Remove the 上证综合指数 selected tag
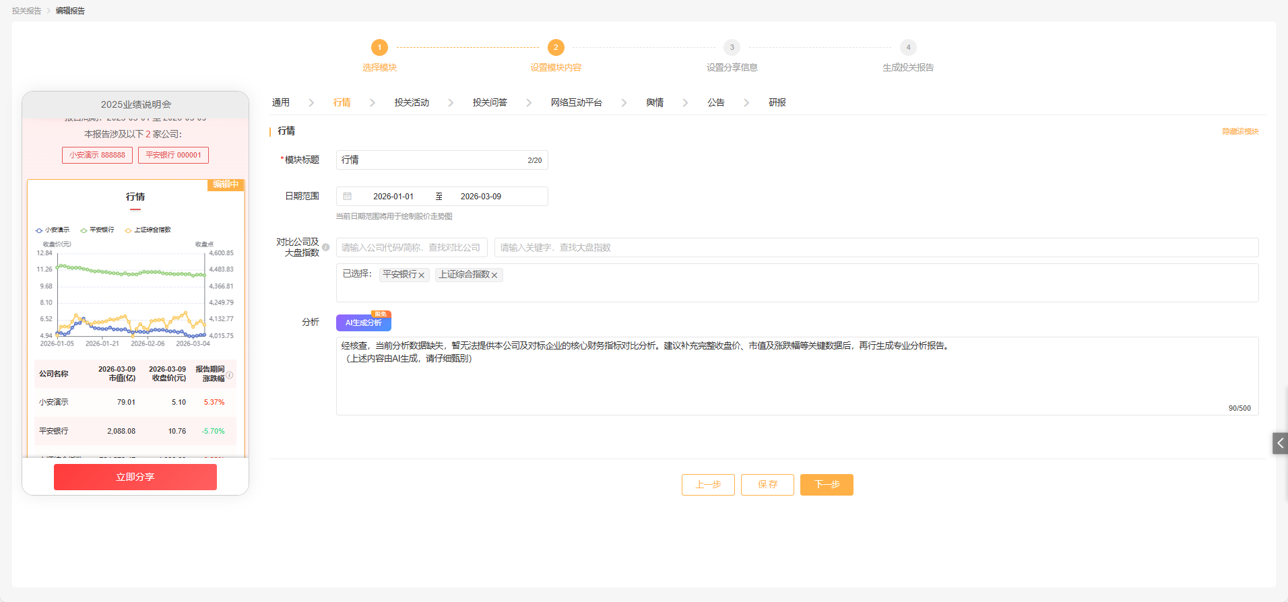 [x=494, y=275]
